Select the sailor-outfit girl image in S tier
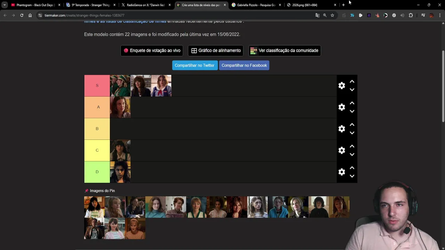445x250 pixels. [161, 85]
